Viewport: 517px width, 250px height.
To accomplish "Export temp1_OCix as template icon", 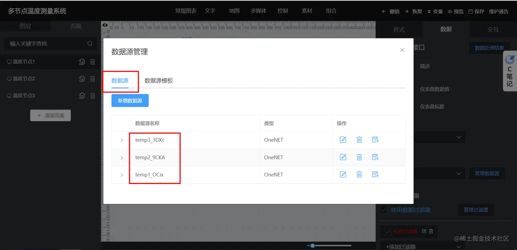I will 375,174.
